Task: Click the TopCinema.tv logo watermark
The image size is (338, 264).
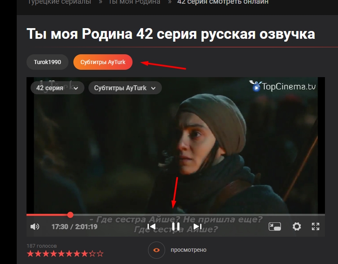Action: pos(284,86)
